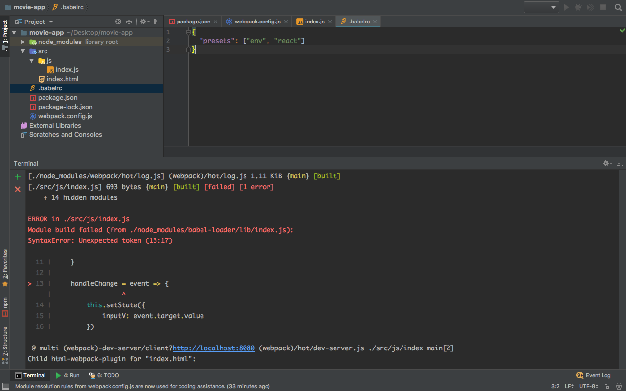Select .babelrc in the project tree
The image size is (626, 391).
pyautogui.click(x=50, y=88)
